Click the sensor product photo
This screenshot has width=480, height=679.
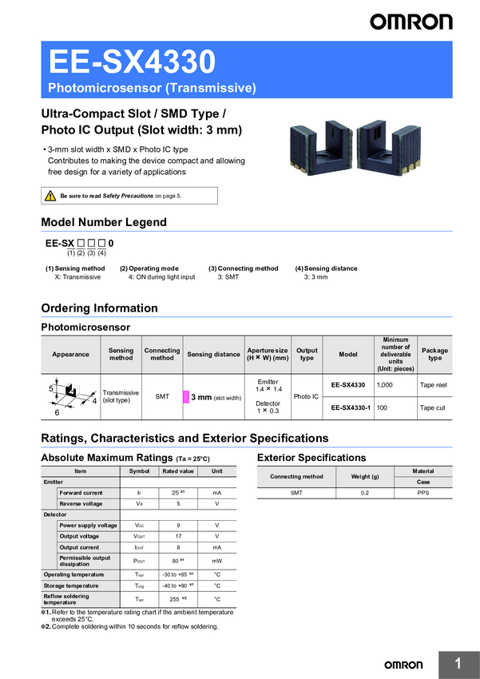(355, 146)
